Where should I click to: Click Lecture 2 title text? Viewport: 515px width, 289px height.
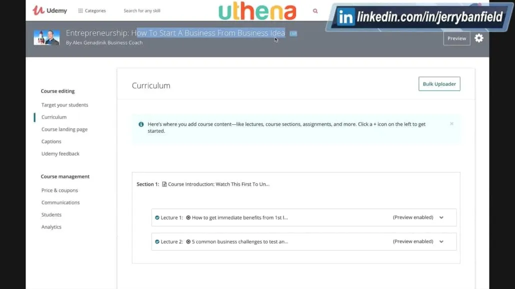240,242
